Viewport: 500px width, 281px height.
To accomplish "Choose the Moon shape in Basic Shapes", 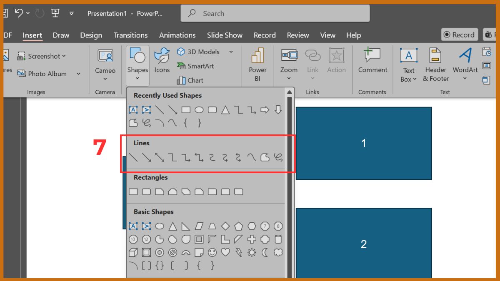I will click(x=265, y=252).
